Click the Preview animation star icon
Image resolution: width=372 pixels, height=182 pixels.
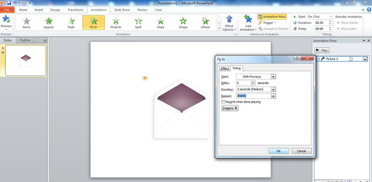click(x=6, y=19)
